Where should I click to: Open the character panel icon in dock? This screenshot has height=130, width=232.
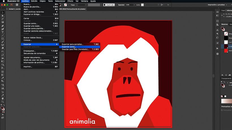(217, 30)
